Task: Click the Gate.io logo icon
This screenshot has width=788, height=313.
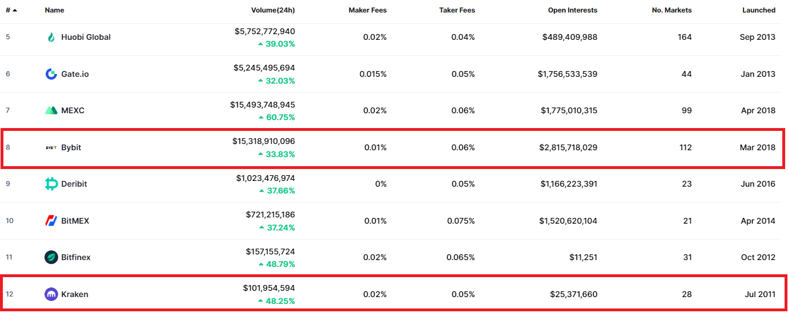Action: click(x=51, y=74)
